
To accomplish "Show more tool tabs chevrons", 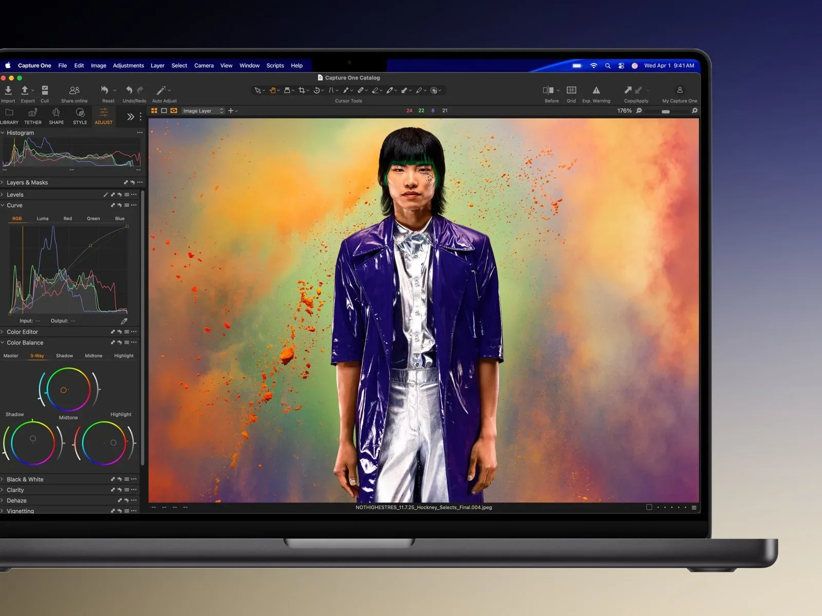I will (x=130, y=117).
